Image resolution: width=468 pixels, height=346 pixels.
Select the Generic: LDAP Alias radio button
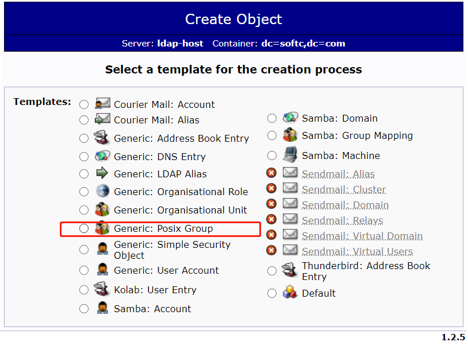tap(84, 174)
